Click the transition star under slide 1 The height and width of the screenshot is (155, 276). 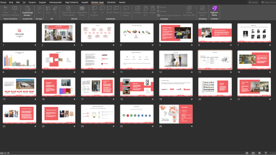coord(35,45)
